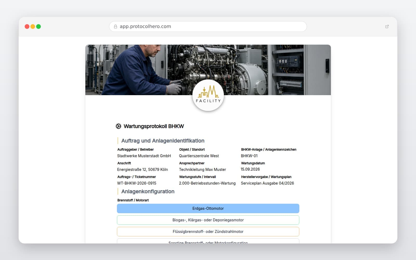Click ticket number WT-BHKW-2026-0915
The height and width of the screenshot is (260, 416).
coord(137,183)
